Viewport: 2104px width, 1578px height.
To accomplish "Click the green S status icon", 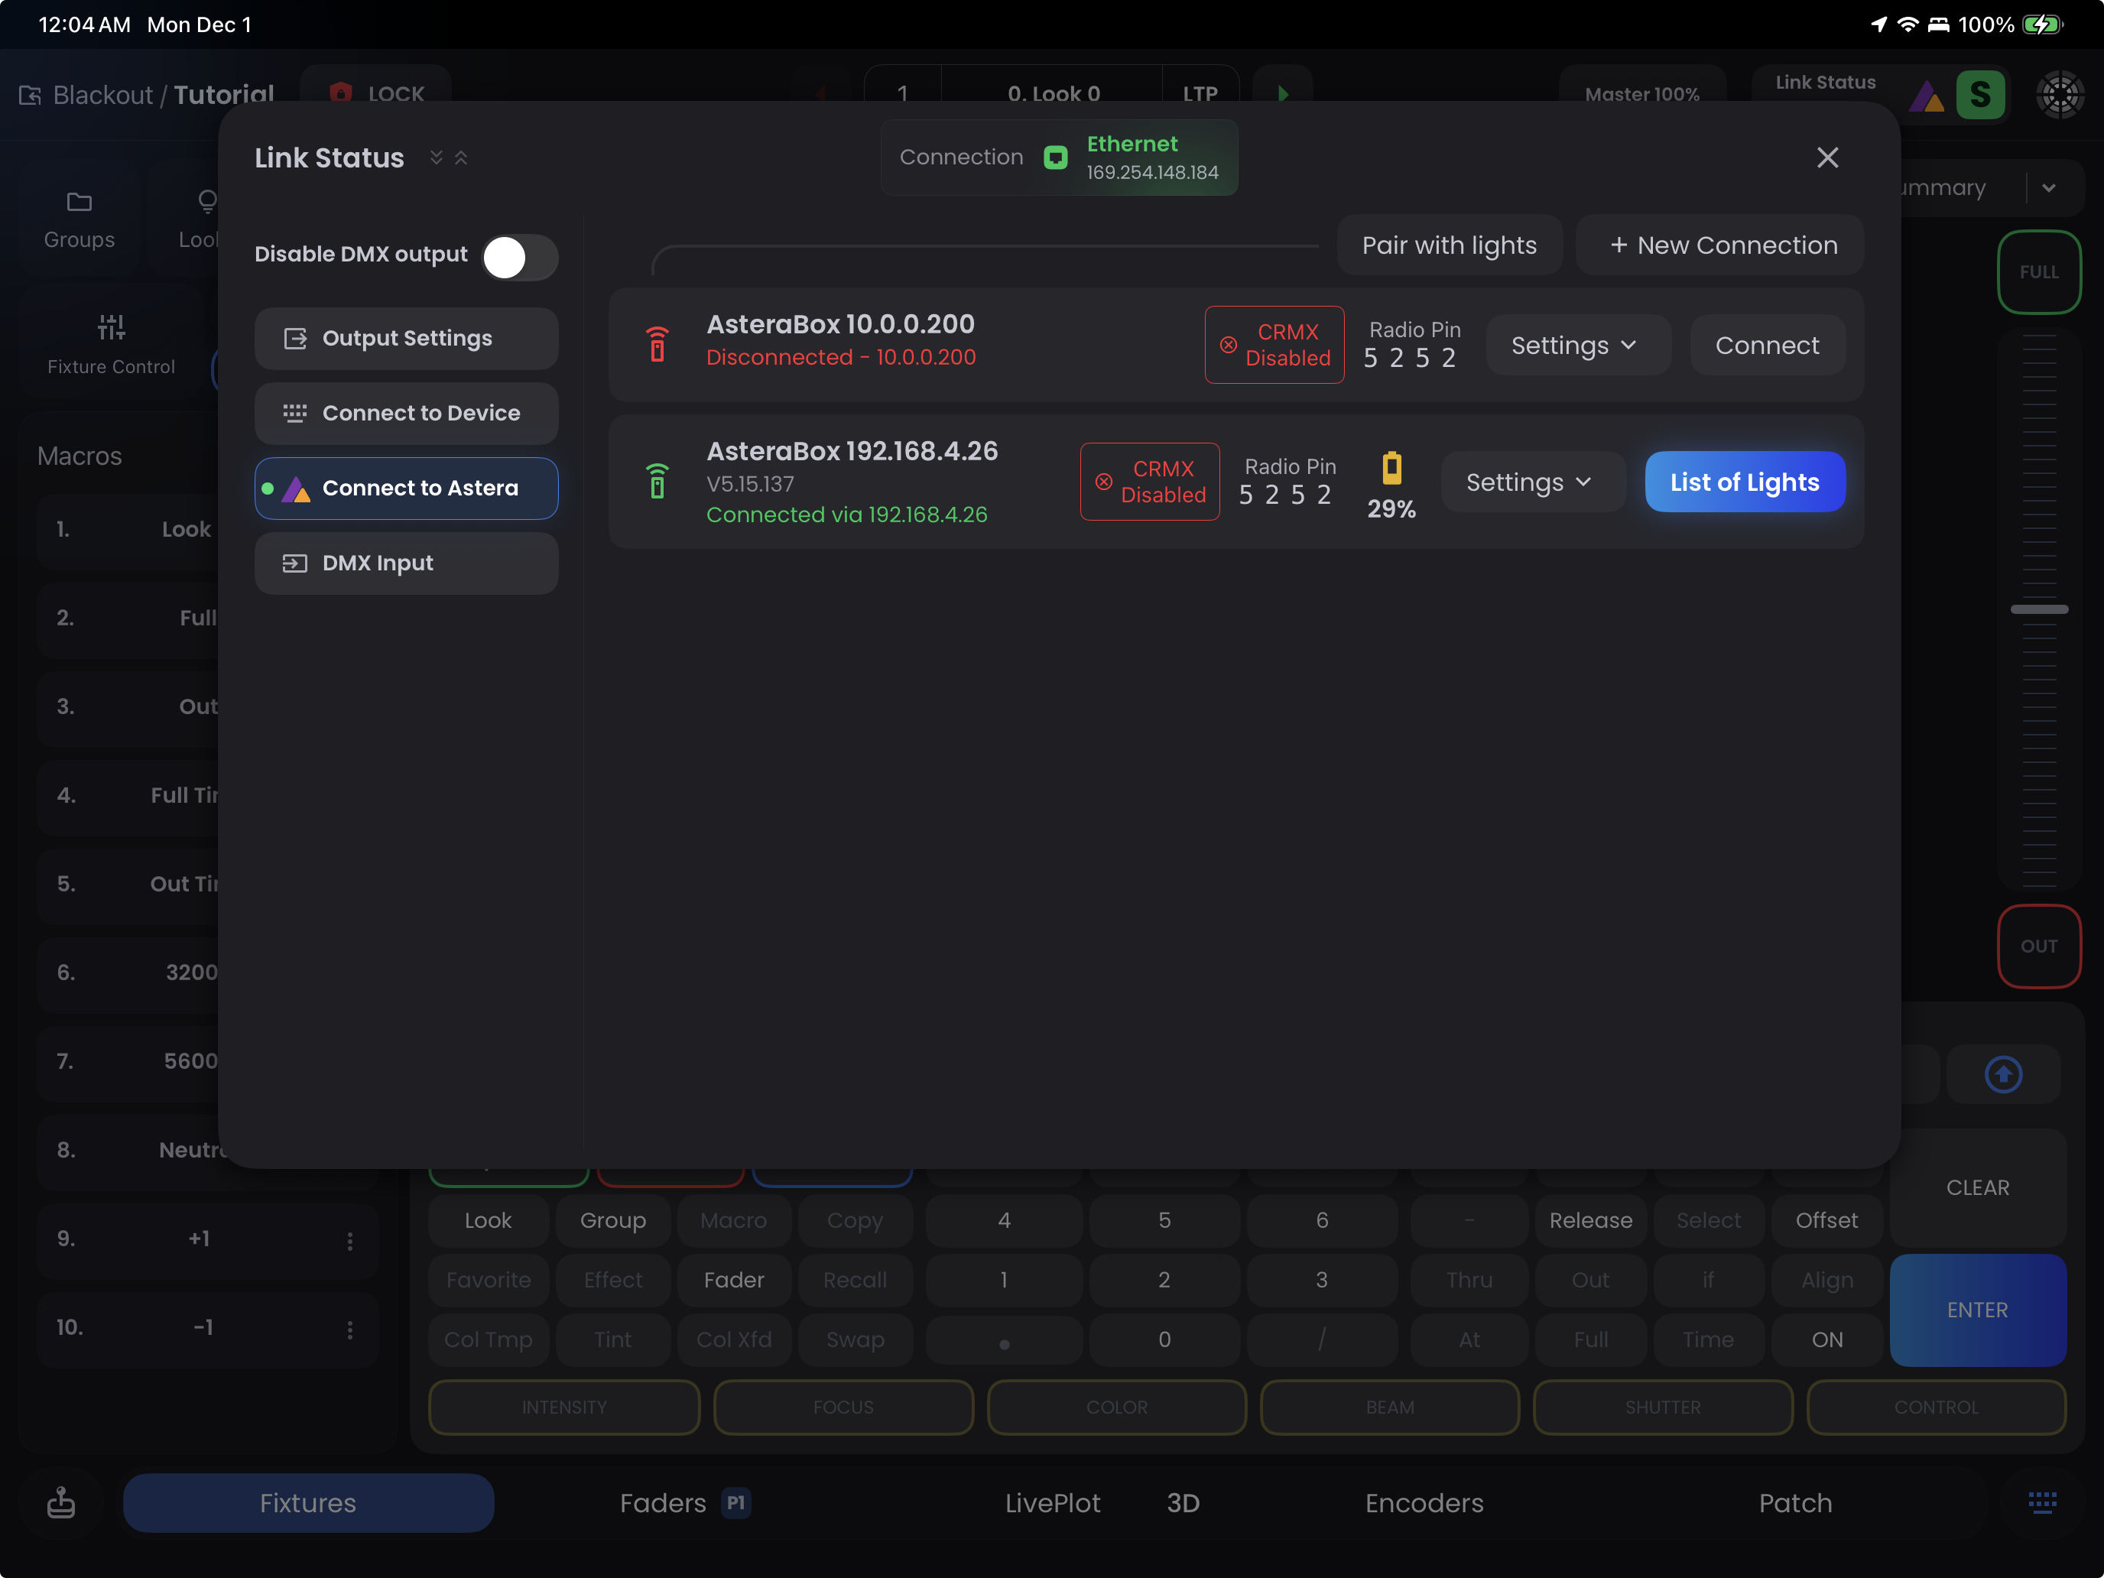I will pyautogui.click(x=1980, y=94).
